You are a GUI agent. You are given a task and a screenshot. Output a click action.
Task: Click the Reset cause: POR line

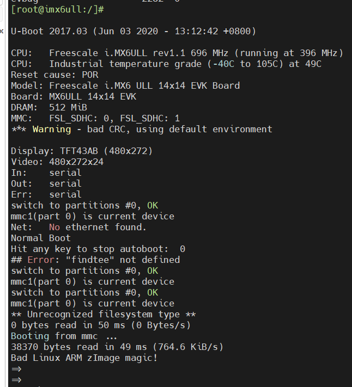(x=54, y=75)
